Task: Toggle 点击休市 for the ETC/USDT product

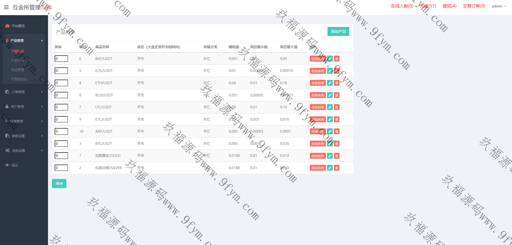Action: (318, 120)
